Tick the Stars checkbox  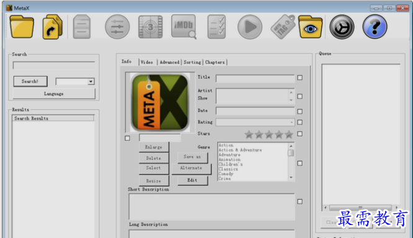point(300,134)
